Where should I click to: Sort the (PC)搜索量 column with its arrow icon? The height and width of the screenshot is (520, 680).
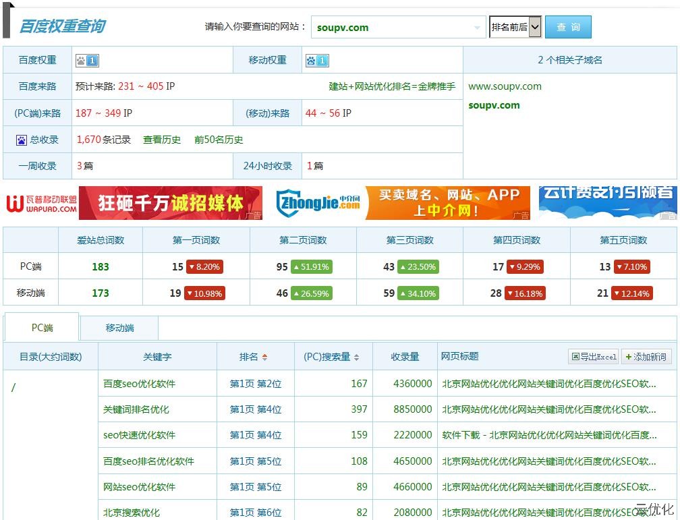pyautogui.click(x=356, y=357)
